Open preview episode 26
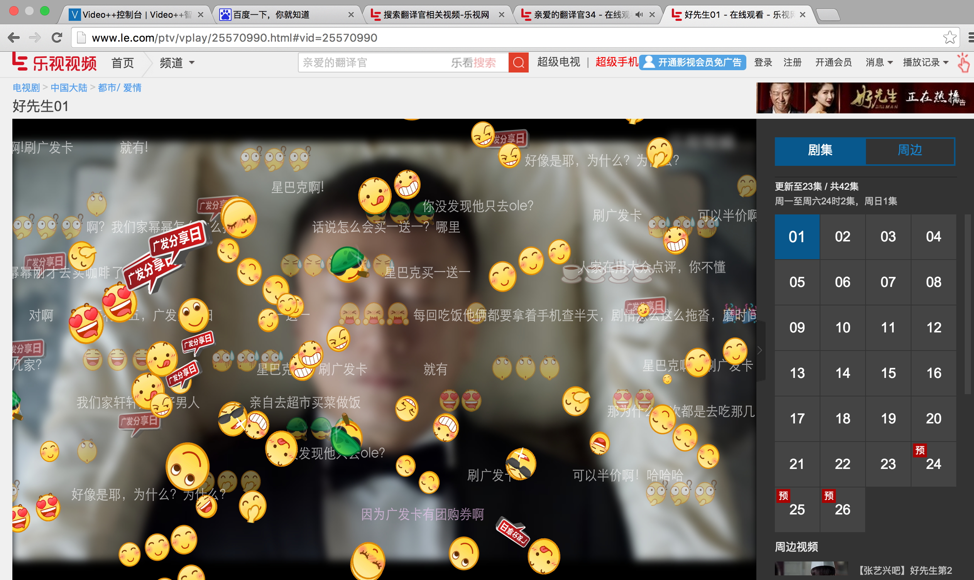Screen dimensions: 974x580 pyautogui.click(x=843, y=510)
